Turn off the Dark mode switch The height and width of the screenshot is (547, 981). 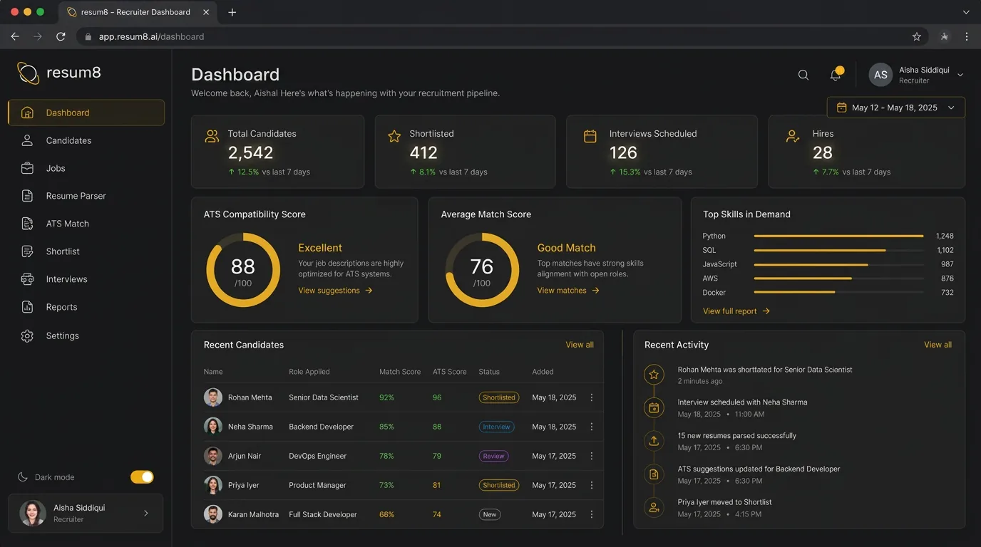click(142, 477)
